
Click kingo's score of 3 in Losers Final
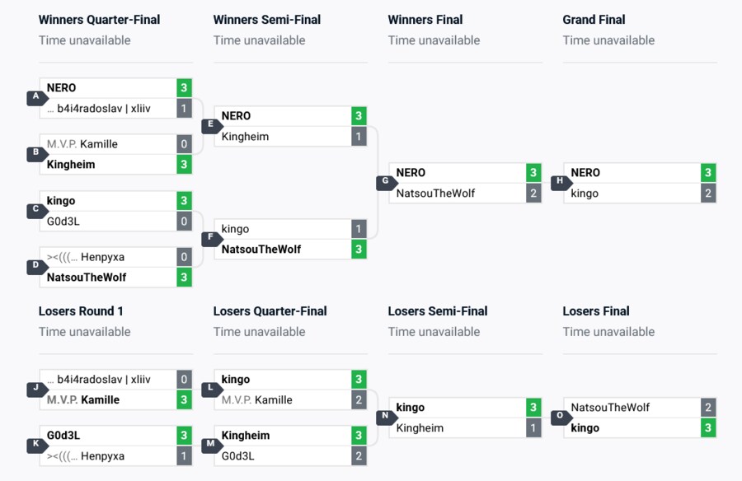[x=708, y=428]
